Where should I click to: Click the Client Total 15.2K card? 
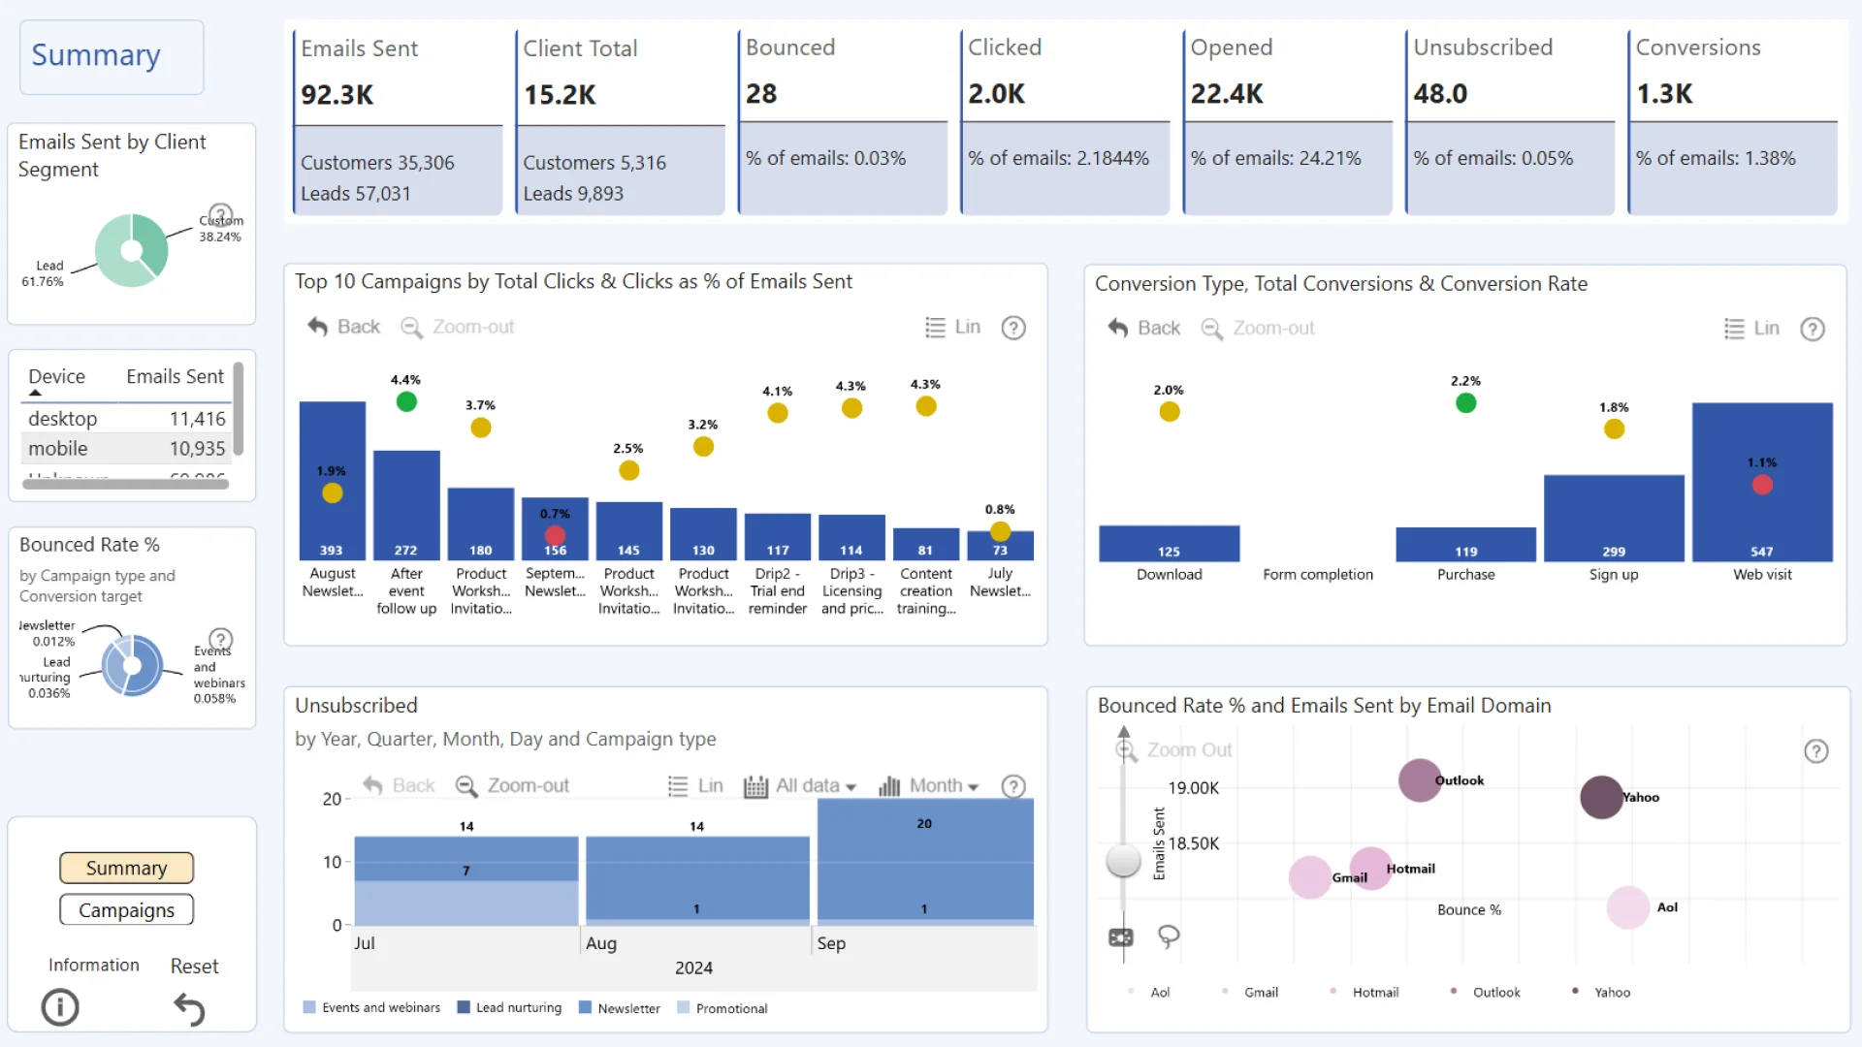(x=621, y=121)
